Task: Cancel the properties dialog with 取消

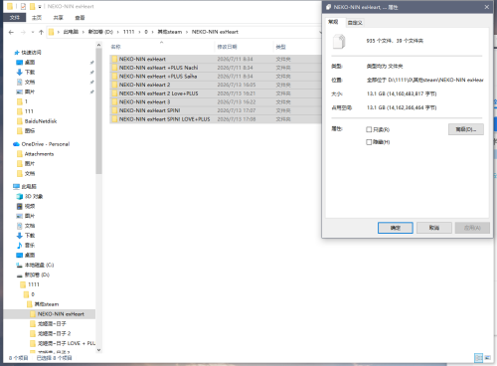Action: tap(434, 228)
